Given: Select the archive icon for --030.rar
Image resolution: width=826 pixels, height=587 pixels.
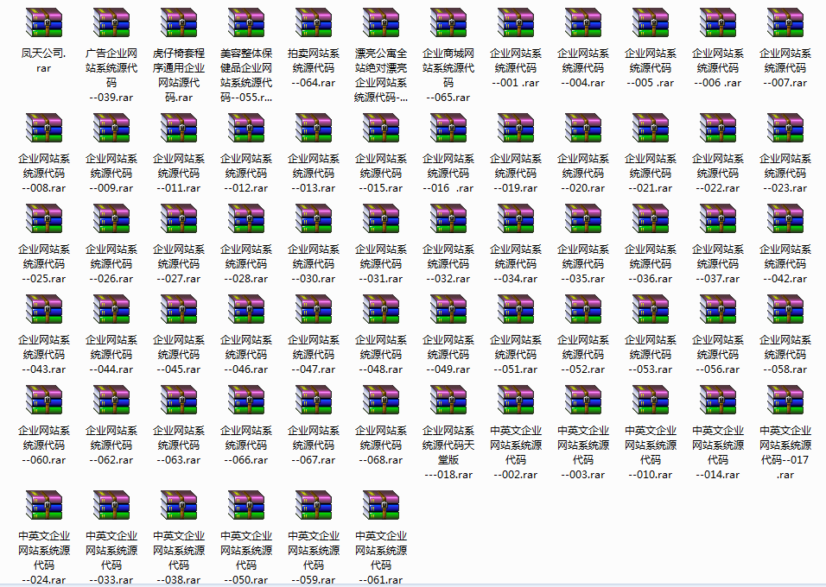Looking at the screenshot, I should click(314, 218).
